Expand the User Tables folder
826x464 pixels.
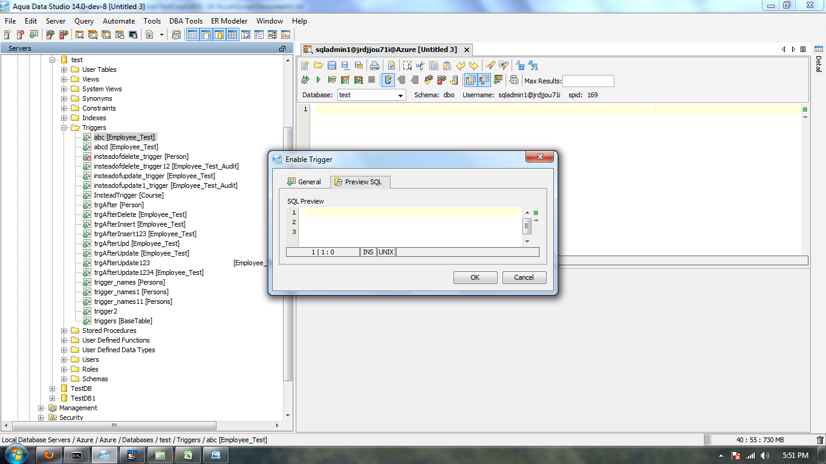click(64, 69)
